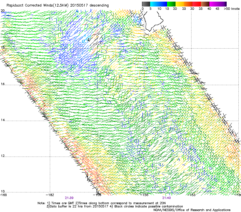The image size is (241, 212).
Task: Click the latitude label '10'
Action: pyautogui.click(x=3, y=191)
